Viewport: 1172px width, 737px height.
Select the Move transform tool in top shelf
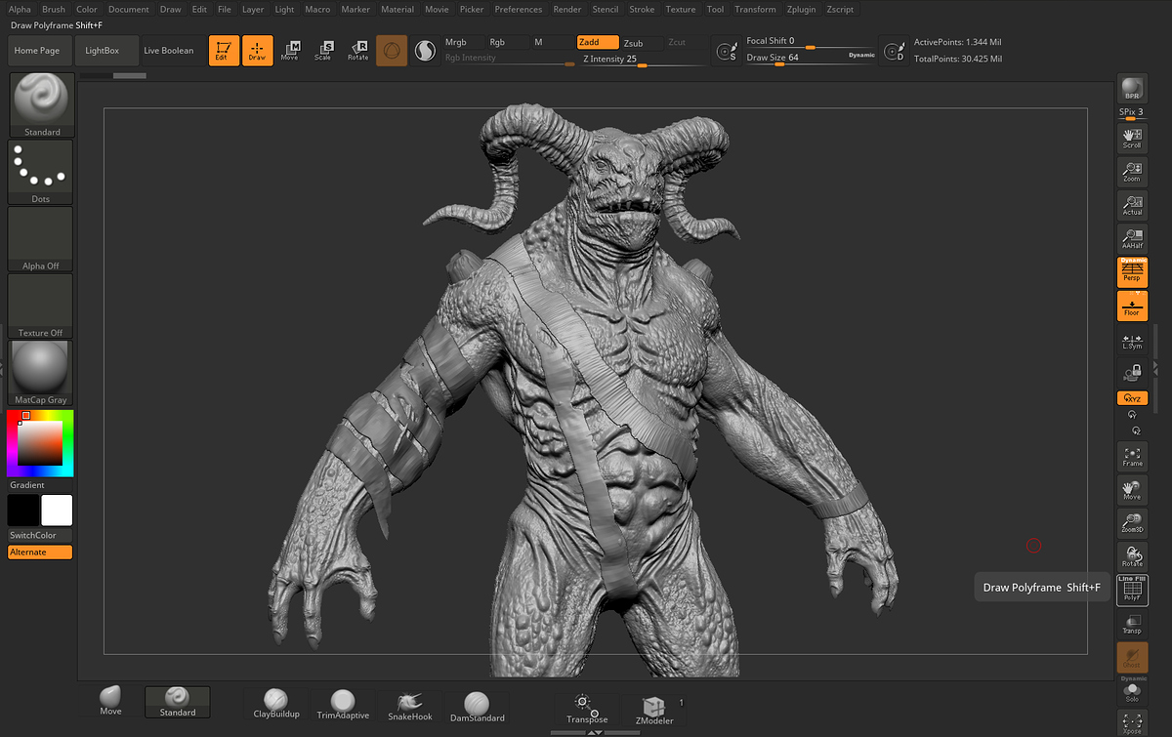290,51
